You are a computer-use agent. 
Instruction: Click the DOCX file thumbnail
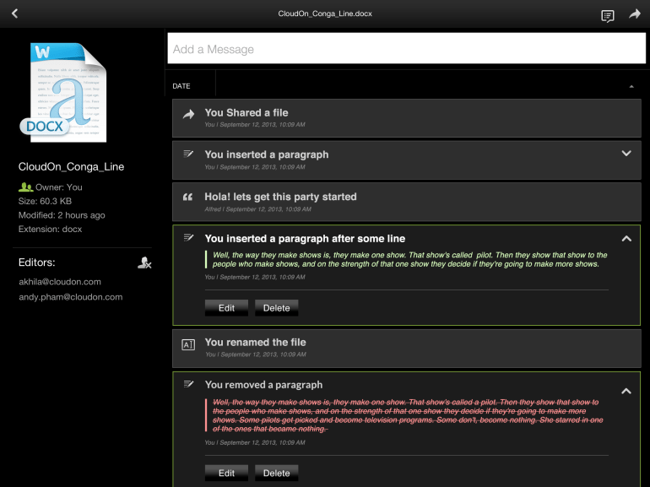point(64,93)
